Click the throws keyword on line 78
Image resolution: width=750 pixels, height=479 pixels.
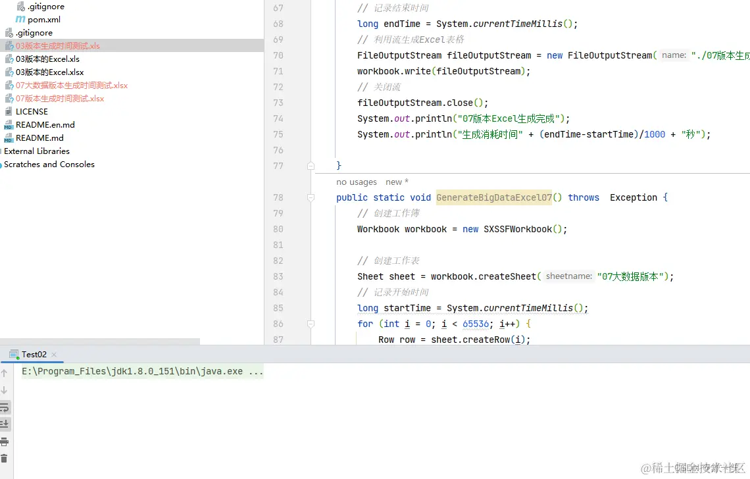click(584, 197)
